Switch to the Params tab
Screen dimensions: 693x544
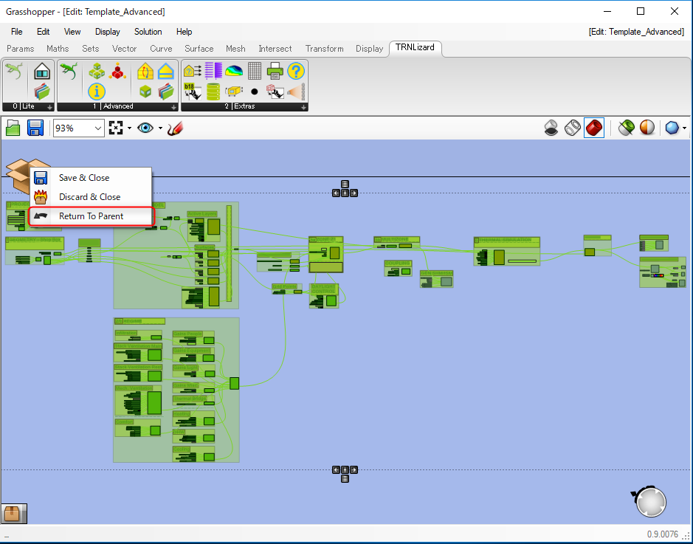coord(21,49)
